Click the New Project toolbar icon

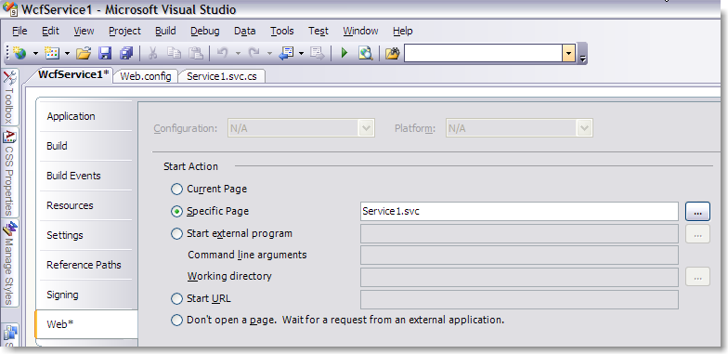[x=19, y=54]
